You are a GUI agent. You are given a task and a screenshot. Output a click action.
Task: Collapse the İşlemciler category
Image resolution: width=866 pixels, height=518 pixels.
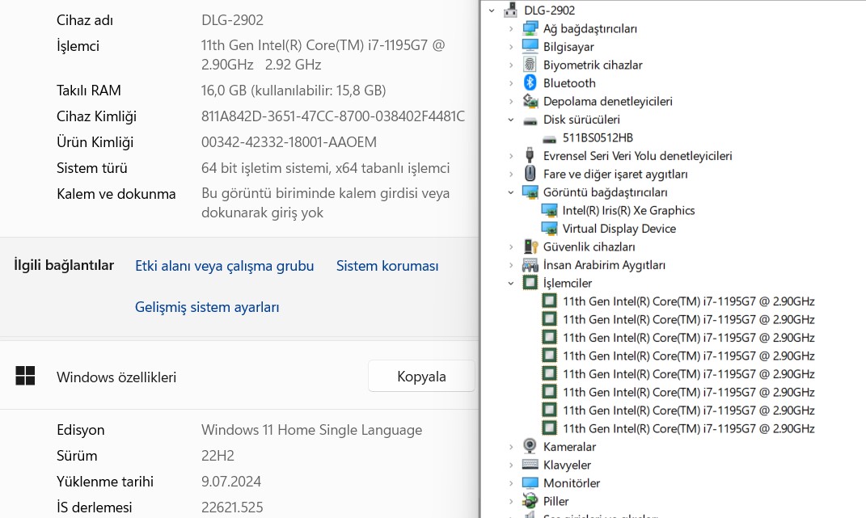coord(511,284)
